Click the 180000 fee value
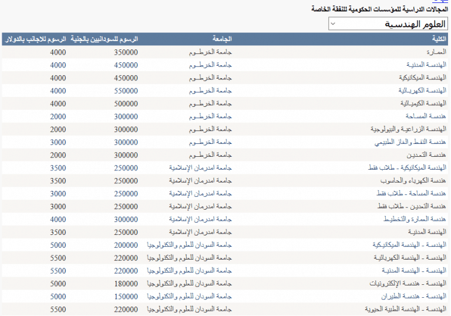451x316 pixels. point(126,284)
